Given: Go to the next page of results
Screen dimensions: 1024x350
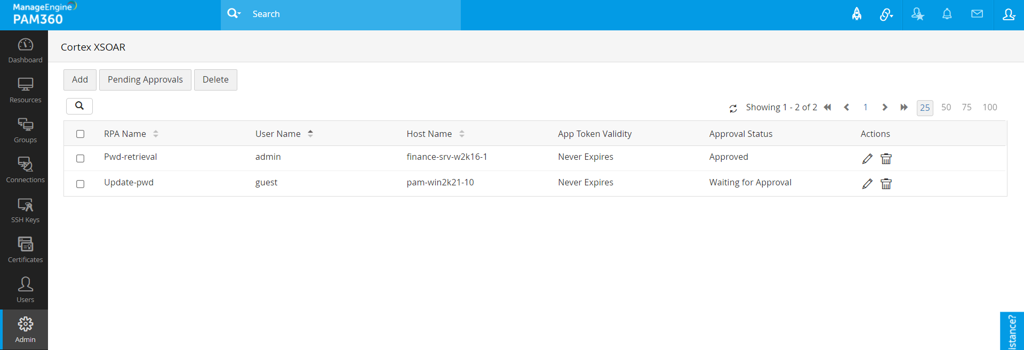Looking at the screenshot, I should [885, 107].
